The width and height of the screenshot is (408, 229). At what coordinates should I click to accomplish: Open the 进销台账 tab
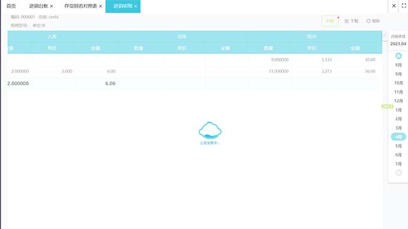(x=38, y=6)
